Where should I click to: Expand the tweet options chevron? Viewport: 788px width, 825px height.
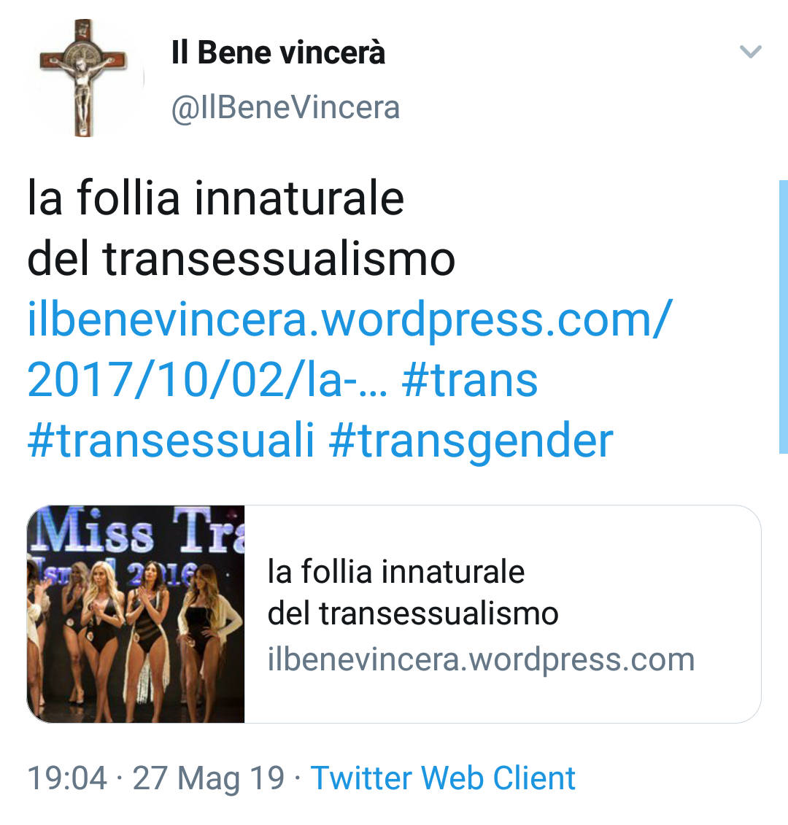pyautogui.click(x=750, y=52)
